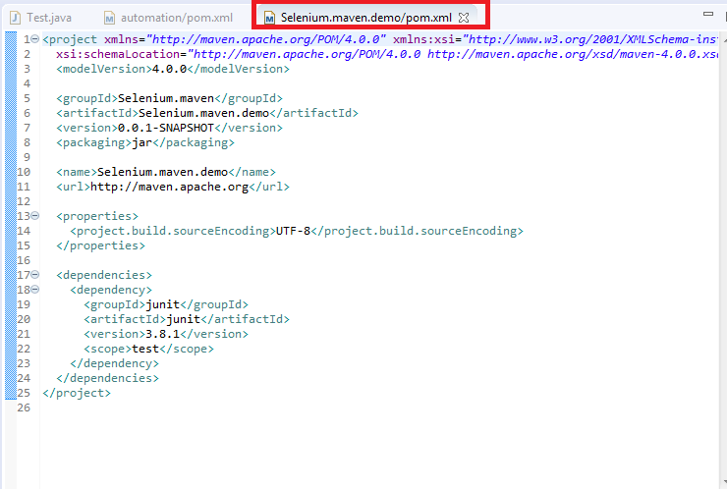Screen dimensions: 727x489
Task: Click the Maven icon on Selenium.maven.demo tab
Action: click(x=269, y=18)
